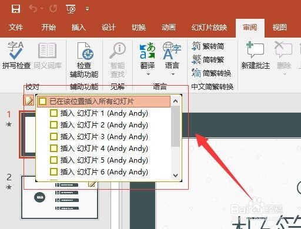Open 简繁转换 conversion dialog
This screenshot has width=301, height=229.
click(x=211, y=73)
